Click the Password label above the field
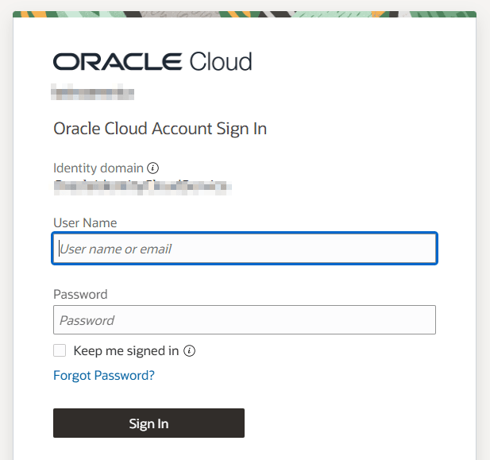This screenshot has height=460, width=490. point(80,295)
